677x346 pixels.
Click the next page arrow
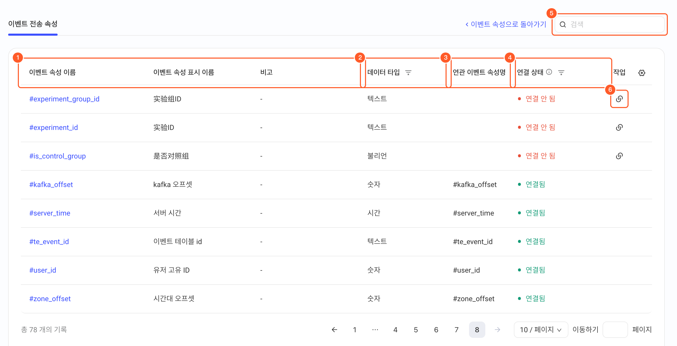click(497, 329)
